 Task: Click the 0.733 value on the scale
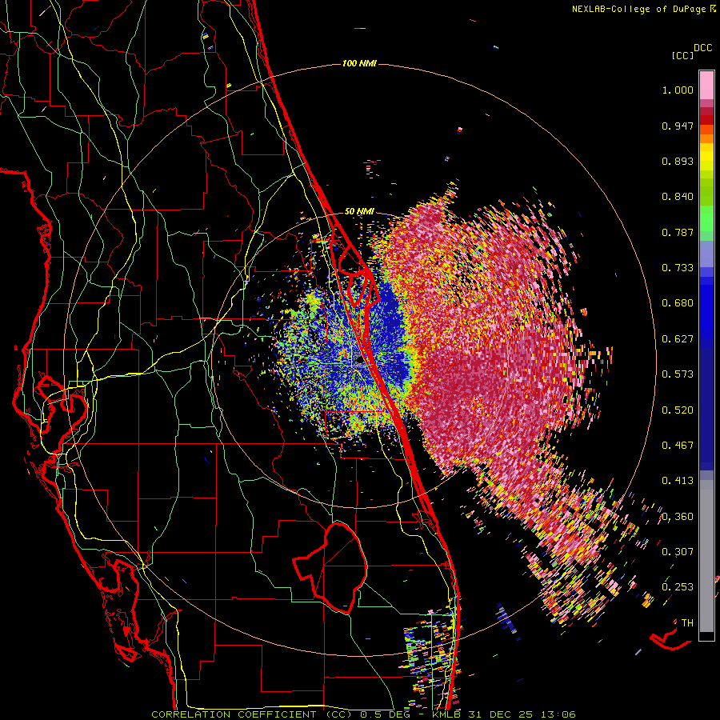(x=678, y=268)
